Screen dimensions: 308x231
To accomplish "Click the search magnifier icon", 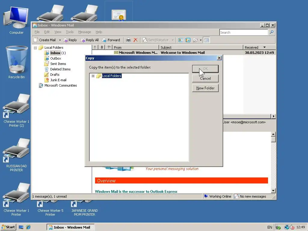I will tap(272, 32).
